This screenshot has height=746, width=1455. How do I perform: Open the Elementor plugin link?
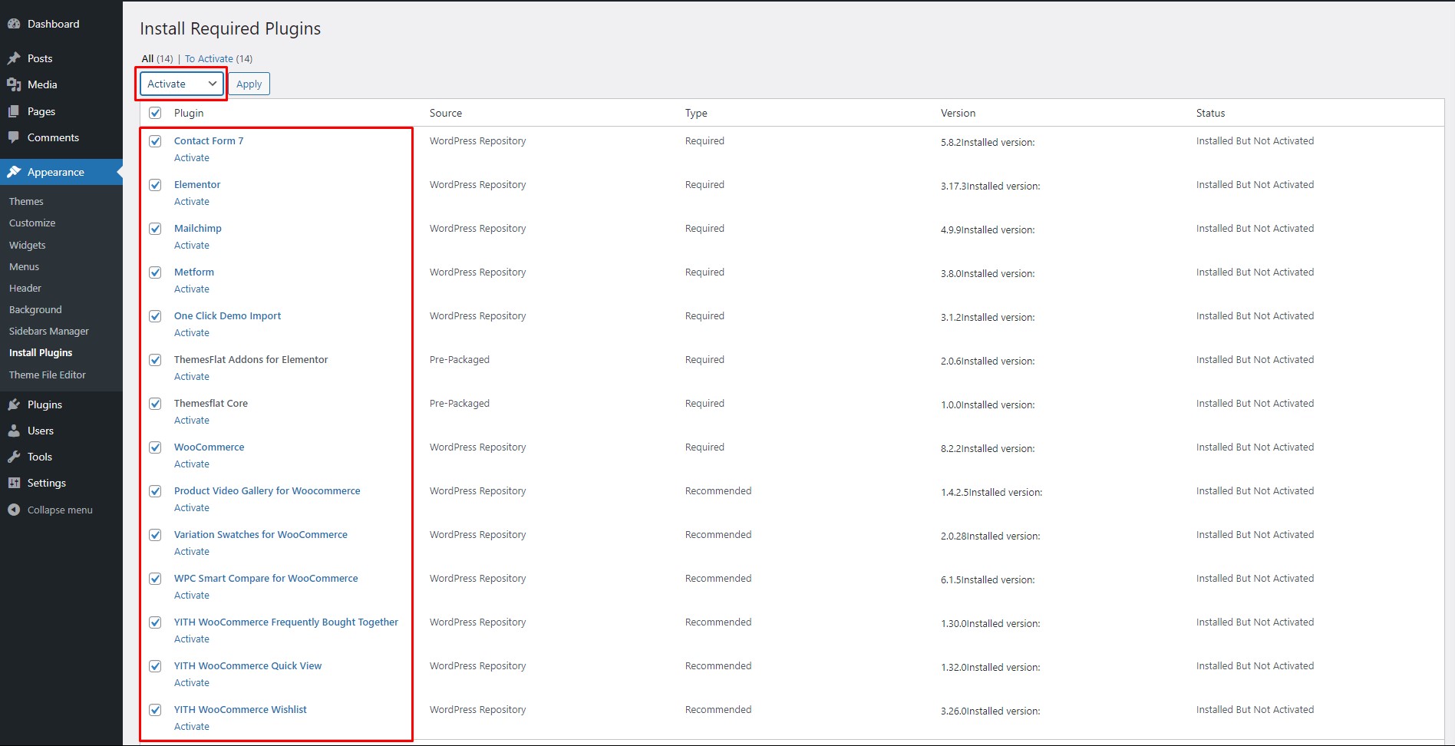197,184
